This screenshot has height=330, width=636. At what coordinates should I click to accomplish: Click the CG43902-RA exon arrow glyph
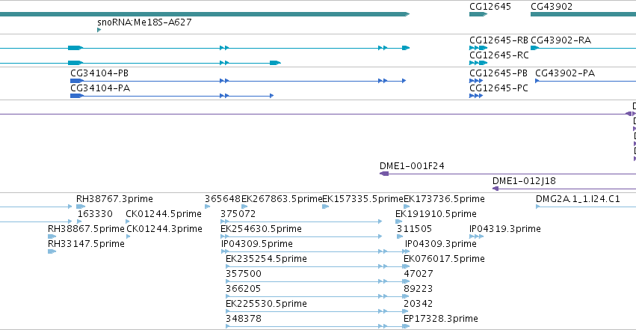[x=534, y=48]
